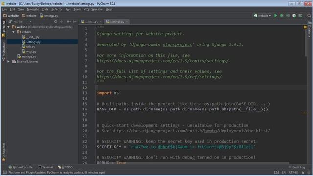Open the Terminal tool window
313x176 pixels.
click(x=45, y=167)
